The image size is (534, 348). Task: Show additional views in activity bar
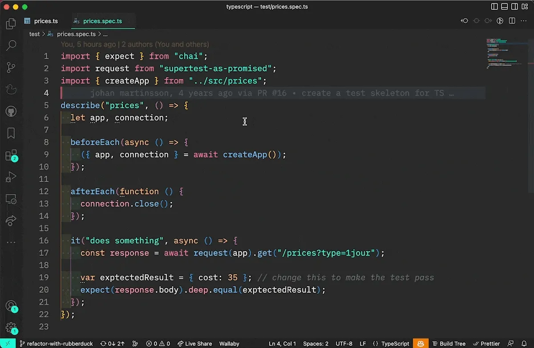point(11,243)
